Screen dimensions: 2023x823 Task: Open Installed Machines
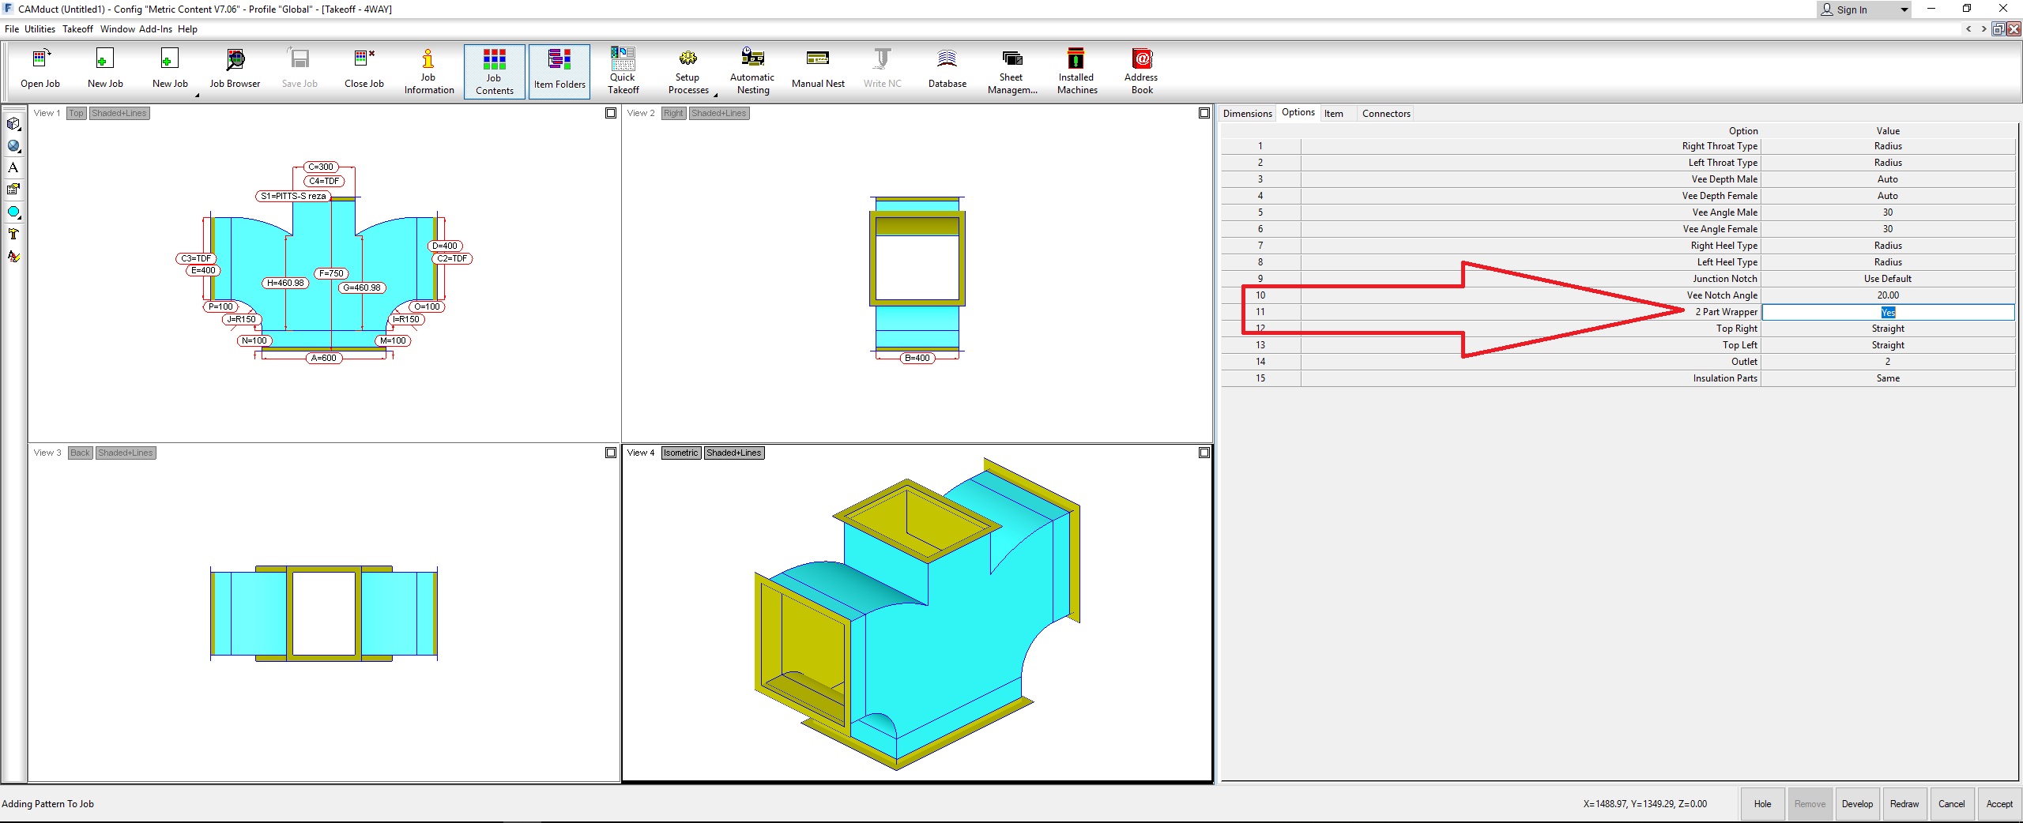1076,70
